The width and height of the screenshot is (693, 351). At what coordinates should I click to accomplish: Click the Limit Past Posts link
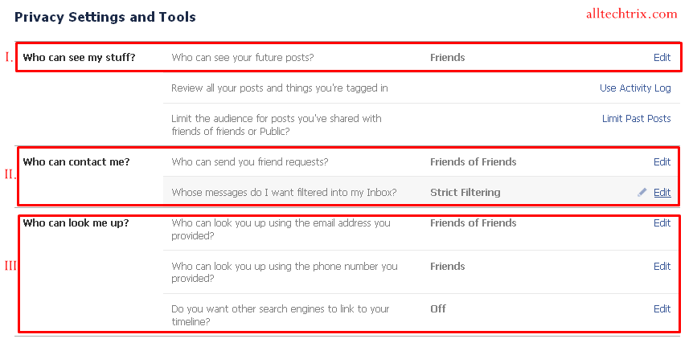tap(637, 118)
